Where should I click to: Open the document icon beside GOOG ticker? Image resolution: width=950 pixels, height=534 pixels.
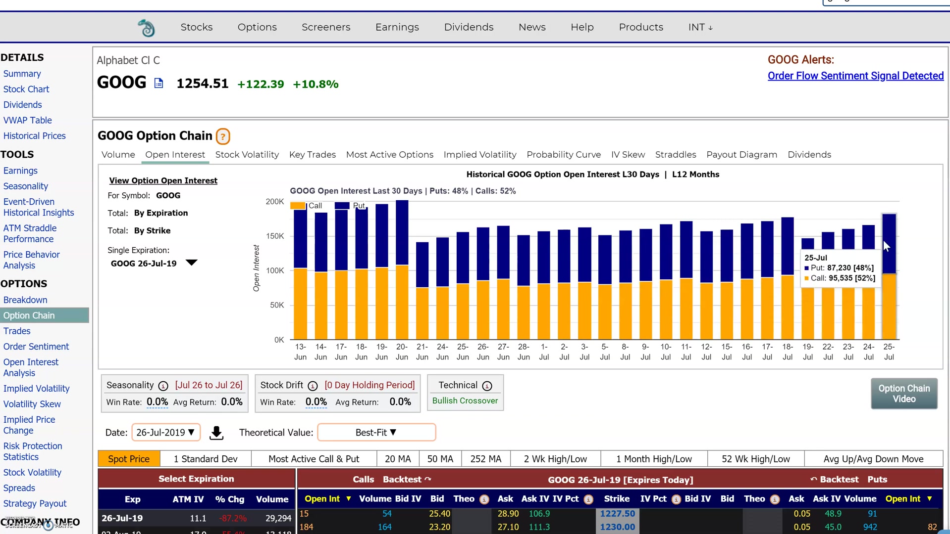tap(158, 83)
